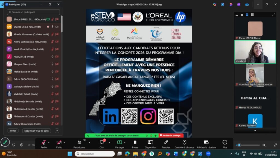Switch video panel to single speaker view

pyautogui.click(x=242, y=15)
